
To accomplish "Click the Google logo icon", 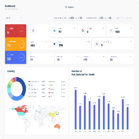I will 83,30.
